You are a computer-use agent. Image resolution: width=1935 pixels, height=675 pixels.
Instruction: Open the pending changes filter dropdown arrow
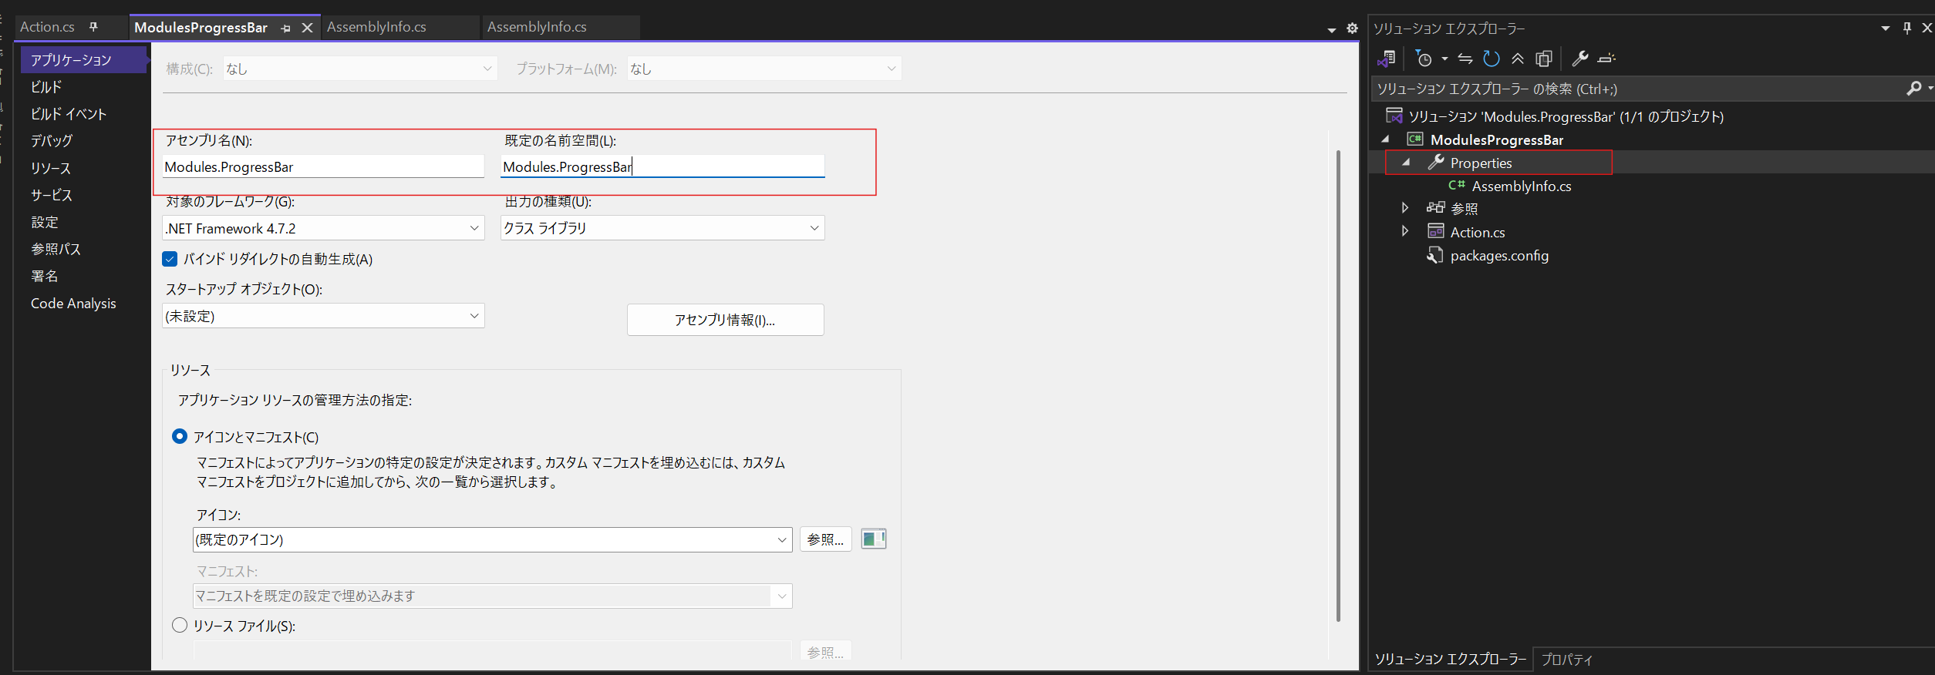[x=1445, y=59]
